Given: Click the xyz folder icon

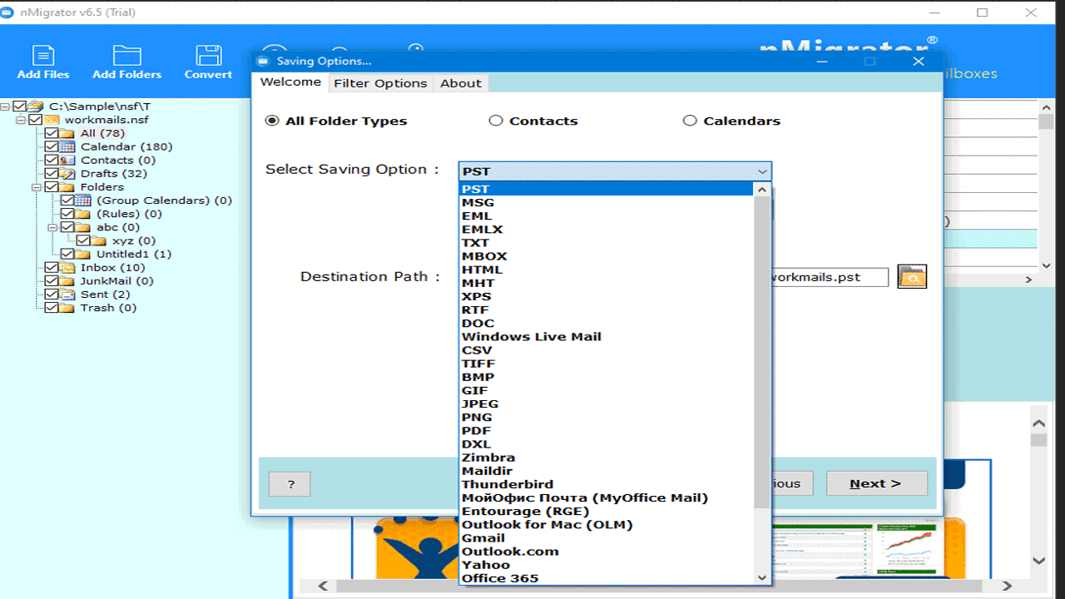Looking at the screenshot, I should coord(99,240).
